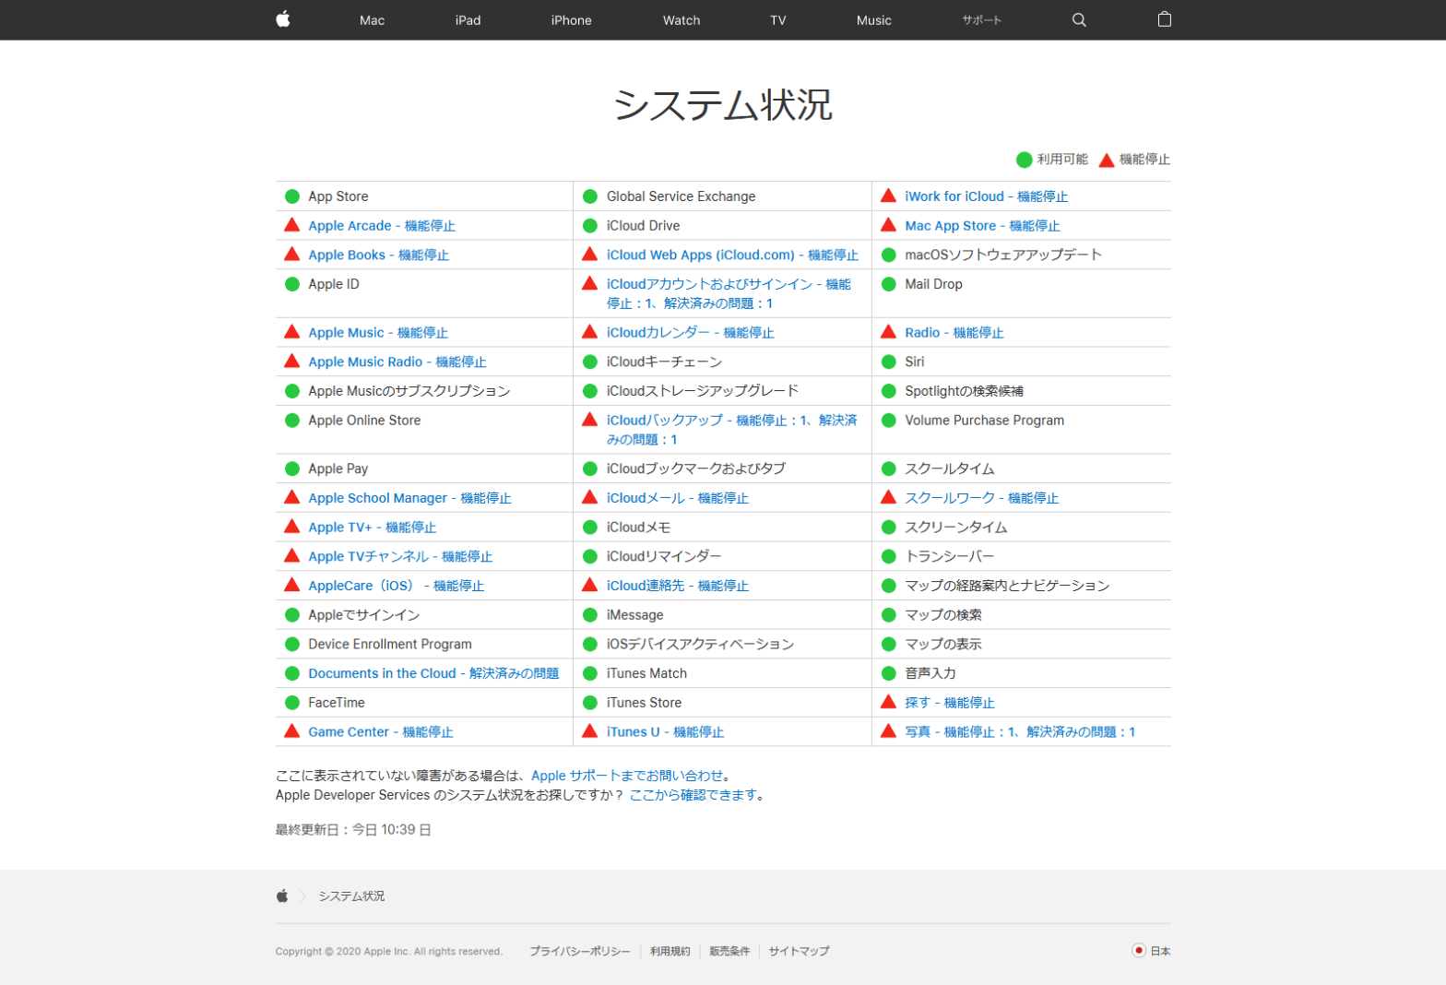1446x985 pixels.
Task: Click the Apple logo in the footer breadcrumb
Action: click(x=282, y=896)
